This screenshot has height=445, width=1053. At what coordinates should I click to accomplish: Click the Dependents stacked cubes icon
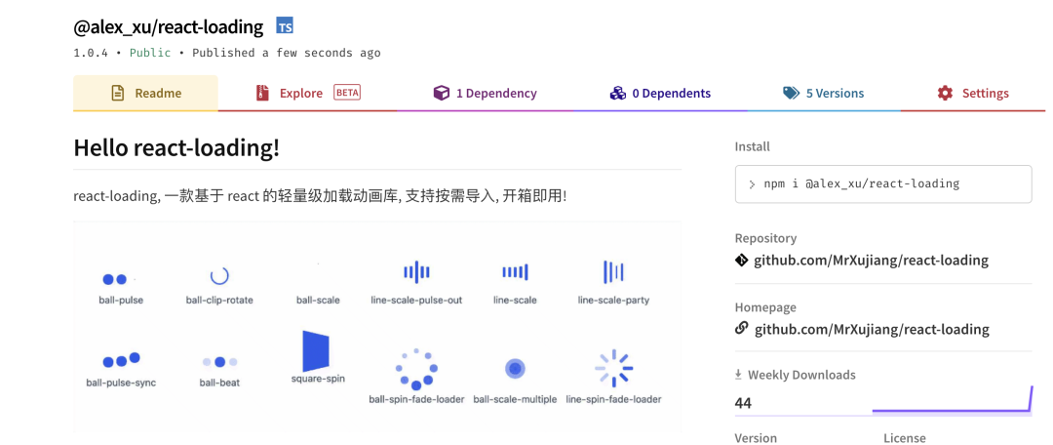(x=617, y=94)
